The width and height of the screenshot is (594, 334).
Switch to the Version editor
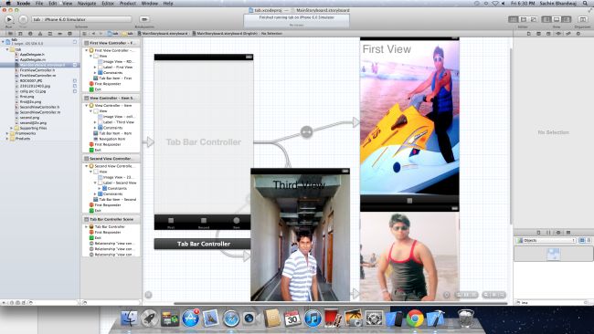(x=534, y=19)
